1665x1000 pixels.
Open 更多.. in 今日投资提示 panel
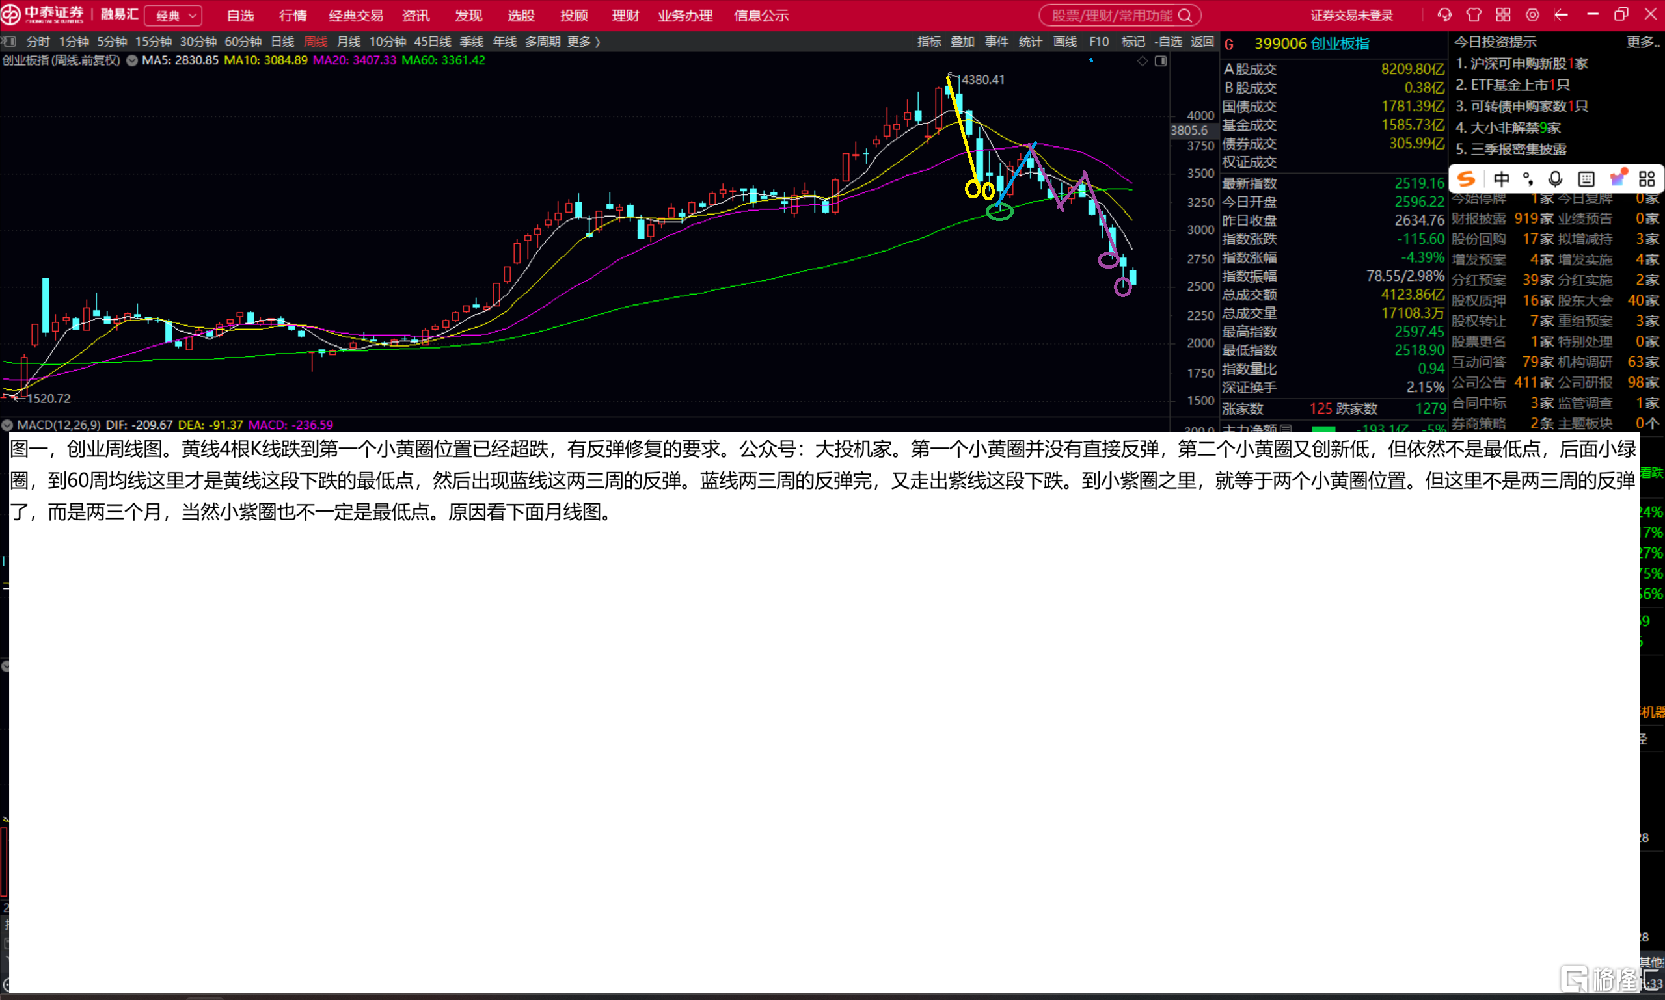point(1642,42)
